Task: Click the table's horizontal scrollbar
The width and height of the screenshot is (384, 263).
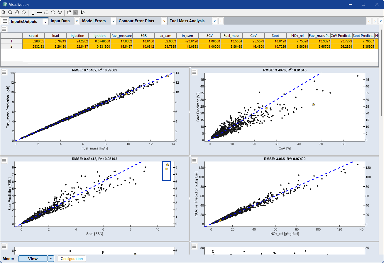Action: (158, 64)
